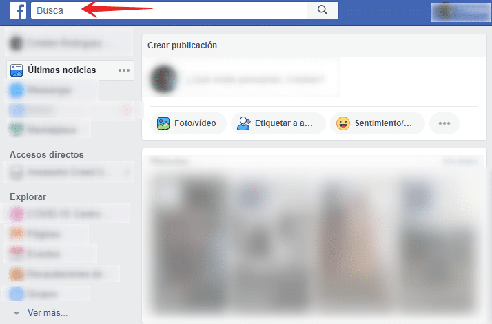Click the magnifying glass search button
492x324 pixels.
point(322,10)
